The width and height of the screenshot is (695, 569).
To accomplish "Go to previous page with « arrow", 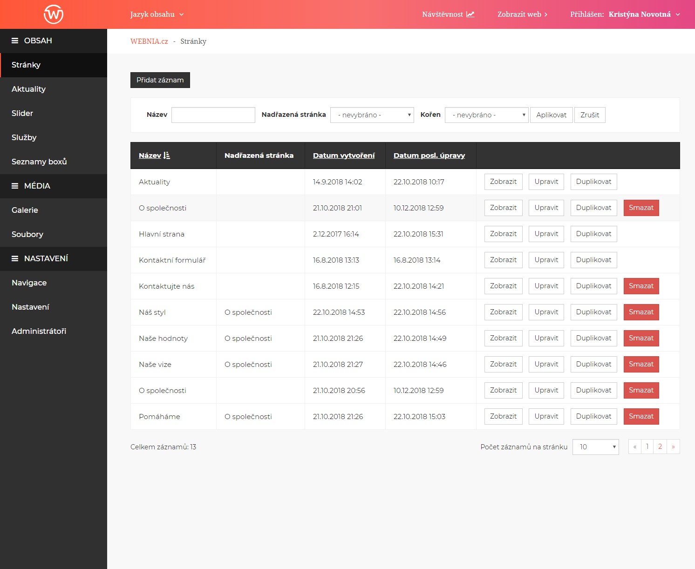I will pos(635,447).
